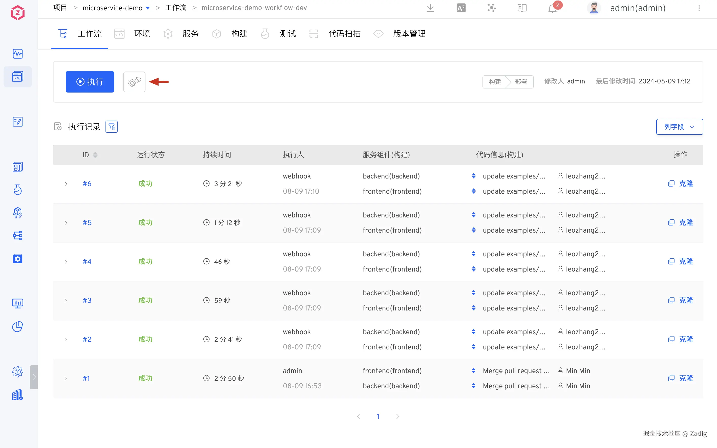Click the download icon in header
Image resolution: width=717 pixels, height=448 pixels.
[x=430, y=8]
